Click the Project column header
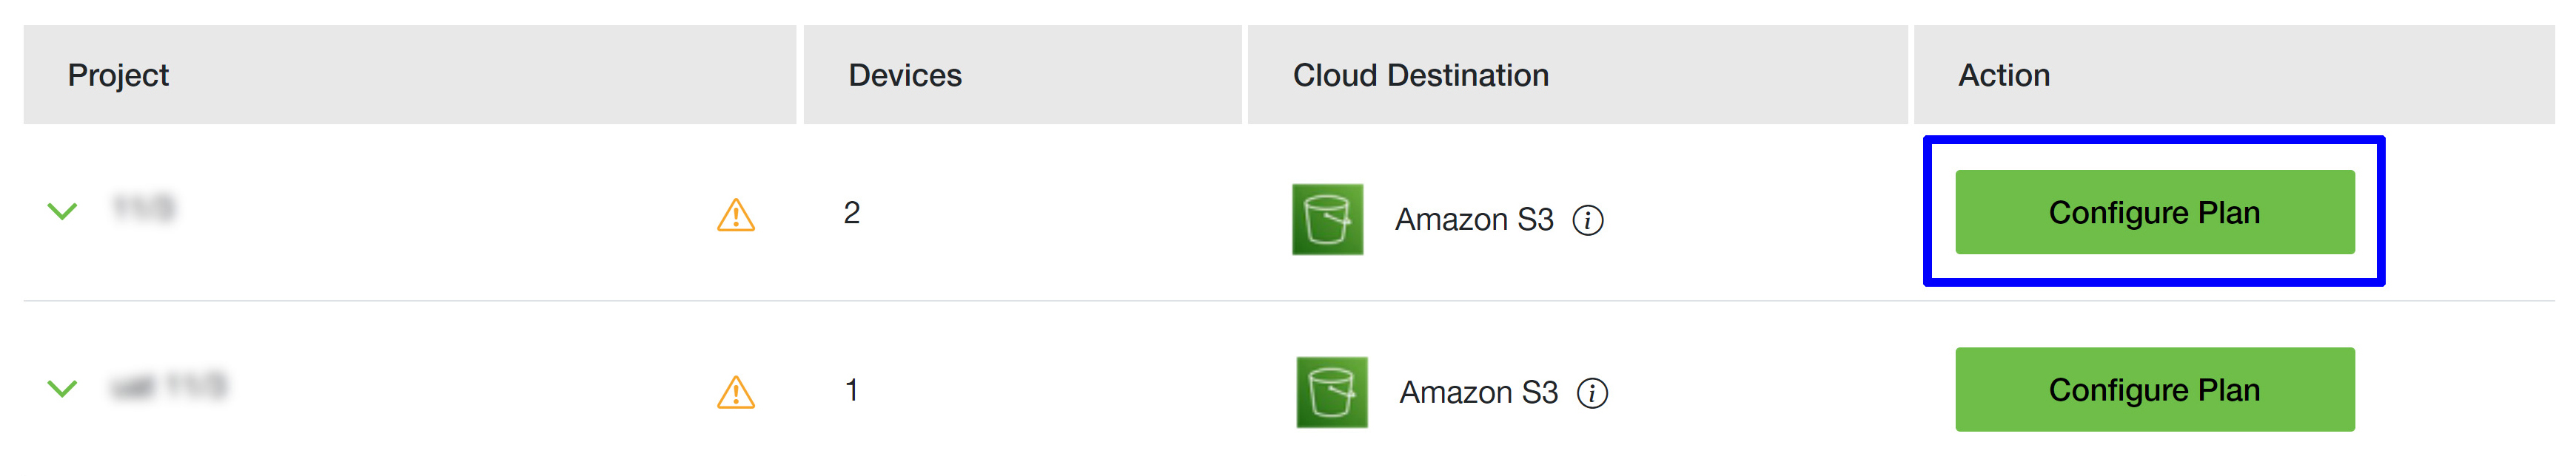Screen dimensions: 2576x476 coord(118,75)
